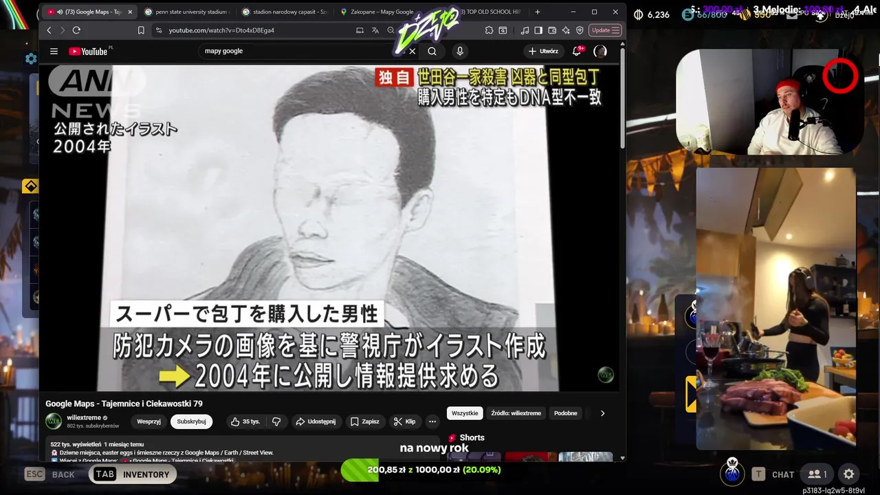880x495 pixels.
Task: Open the players count icon next to CHAT
Action: [x=817, y=474]
